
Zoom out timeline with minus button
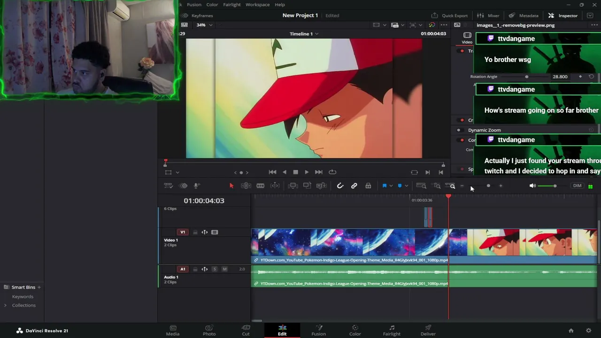click(x=462, y=186)
